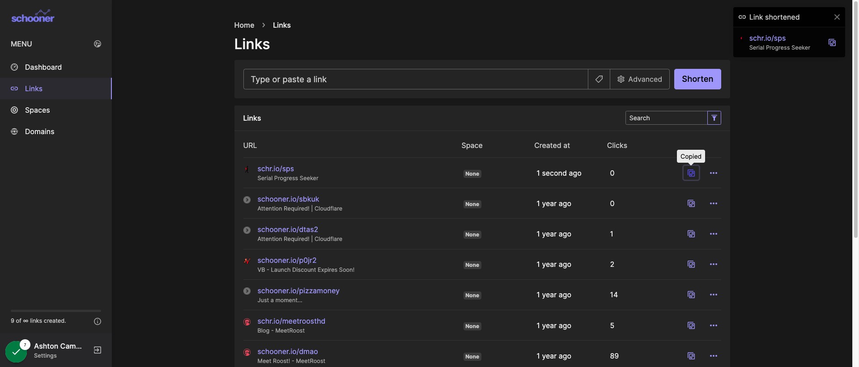
Task: Copy link from the Link shortened notification
Action: click(832, 42)
